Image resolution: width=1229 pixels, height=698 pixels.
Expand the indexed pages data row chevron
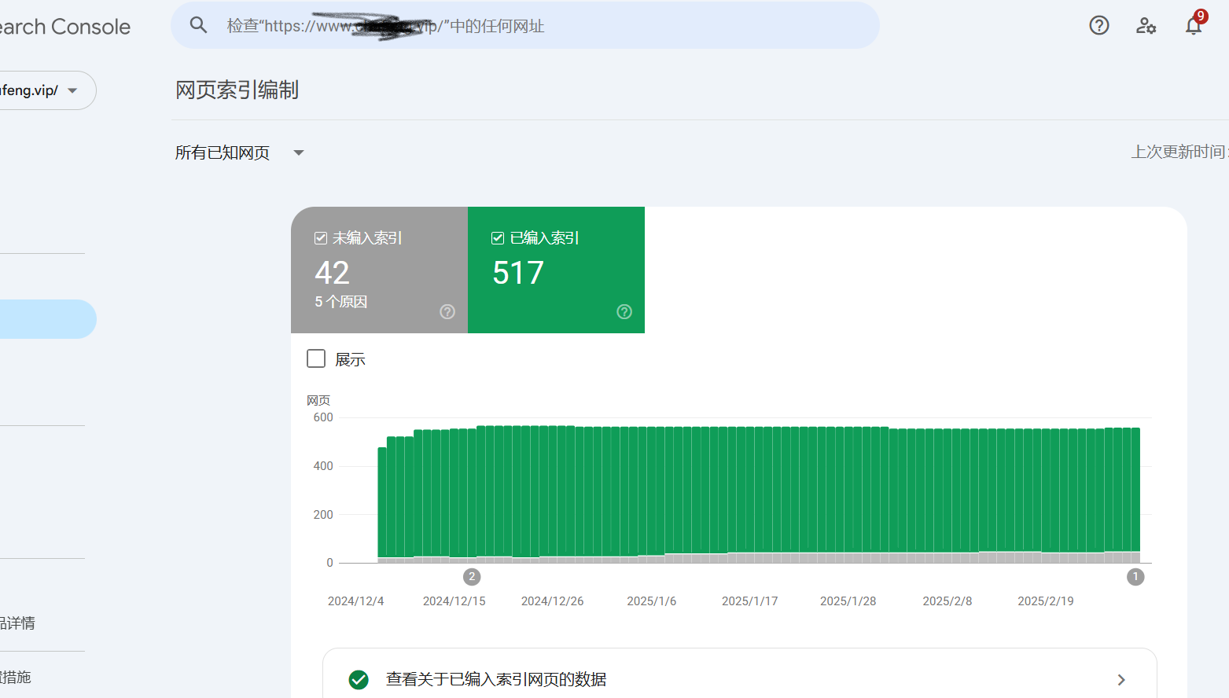pyautogui.click(x=1121, y=680)
